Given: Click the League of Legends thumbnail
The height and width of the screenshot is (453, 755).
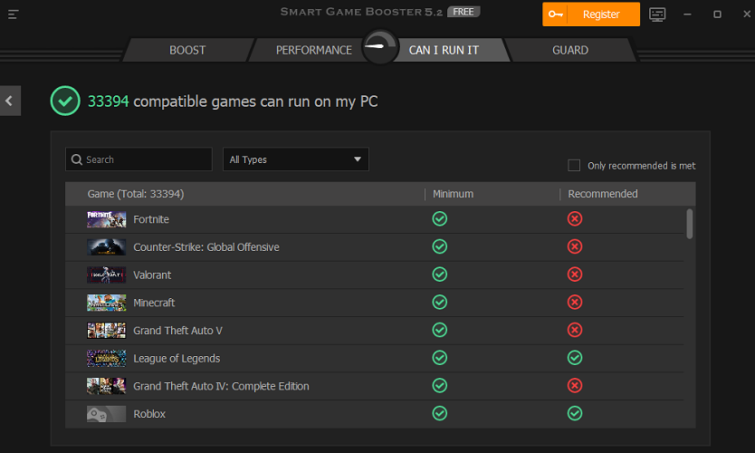Looking at the screenshot, I should tap(107, 358).
